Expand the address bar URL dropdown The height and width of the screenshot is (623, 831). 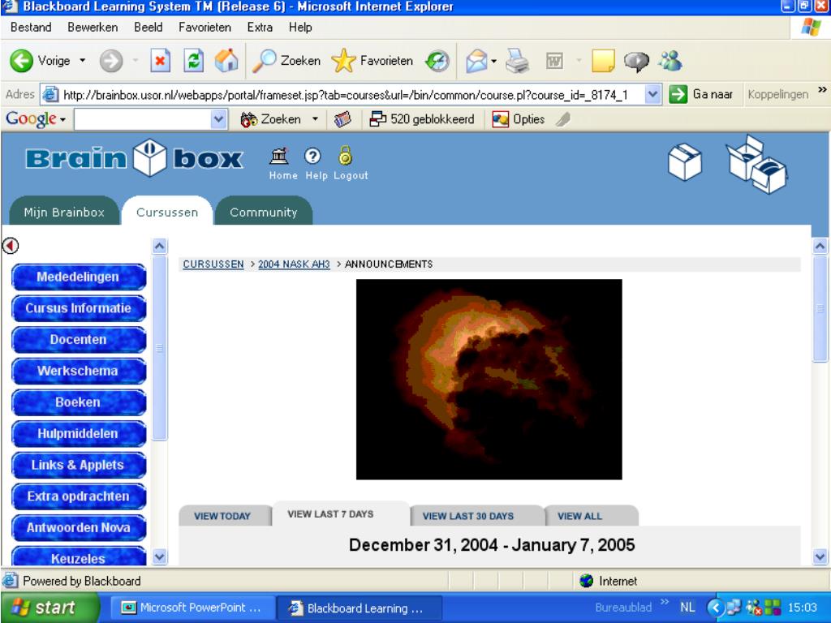653,95
